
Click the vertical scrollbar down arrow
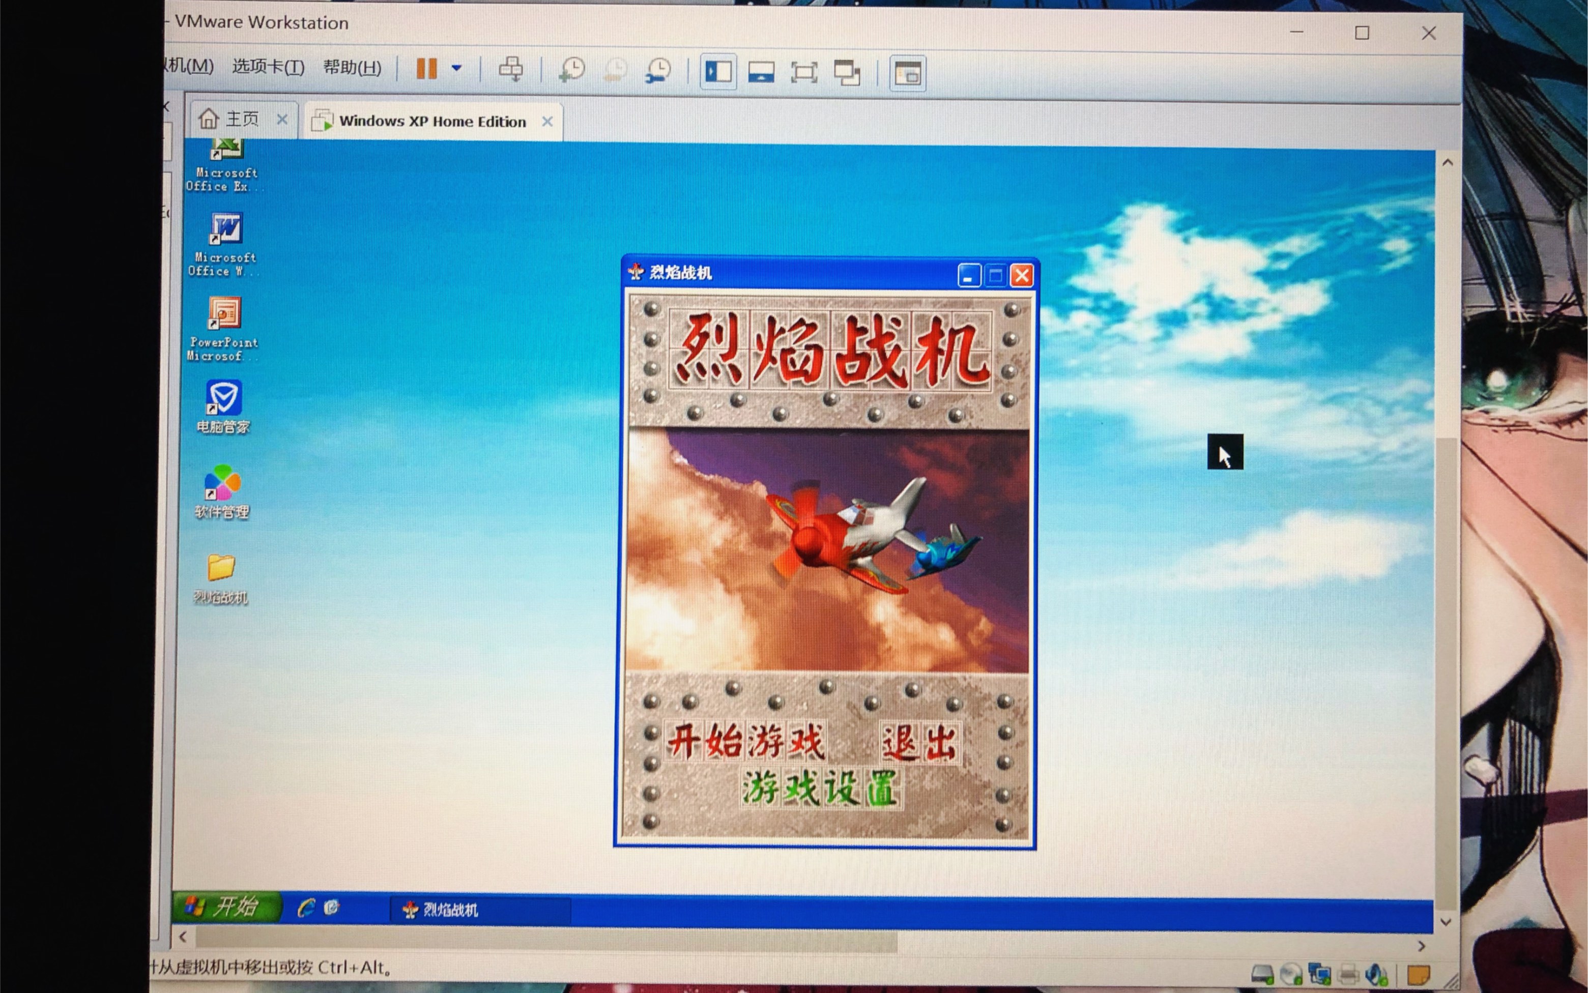coord(1445,922)
